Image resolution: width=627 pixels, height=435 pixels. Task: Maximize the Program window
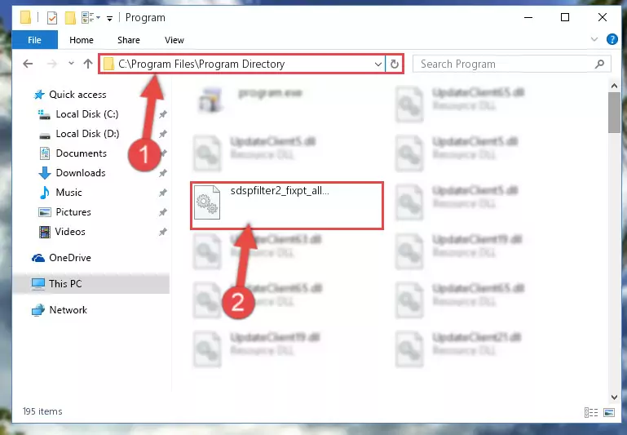click(565, 18)
